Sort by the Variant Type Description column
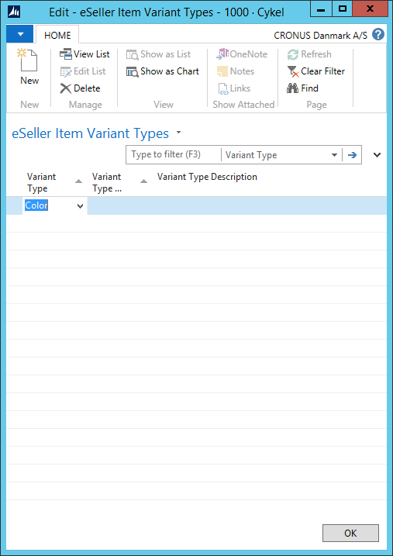The image size is (393, 556). [x=207, y=177]
